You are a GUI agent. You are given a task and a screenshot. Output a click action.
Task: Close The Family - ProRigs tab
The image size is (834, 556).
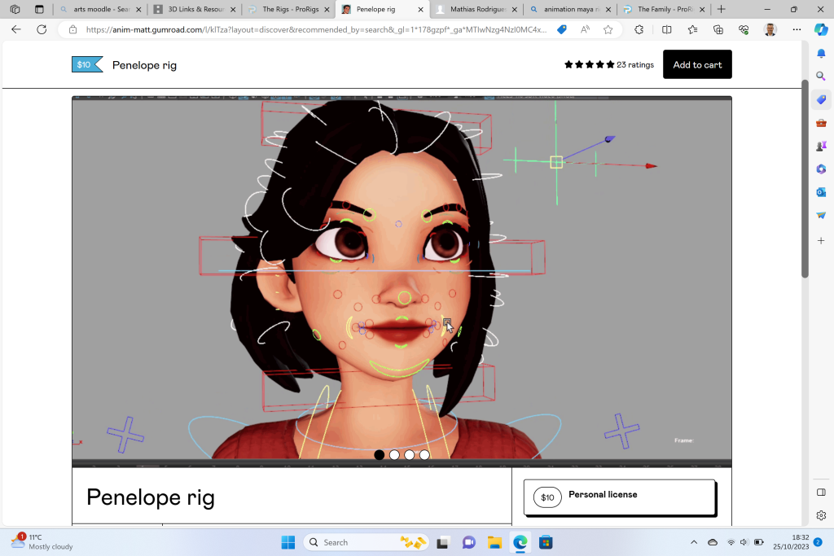[x=702, y=9]
